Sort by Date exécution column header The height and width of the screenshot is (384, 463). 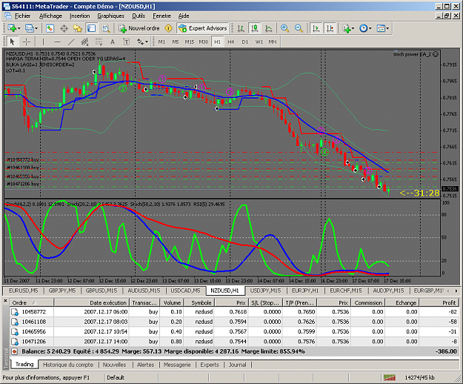point(91,302)
